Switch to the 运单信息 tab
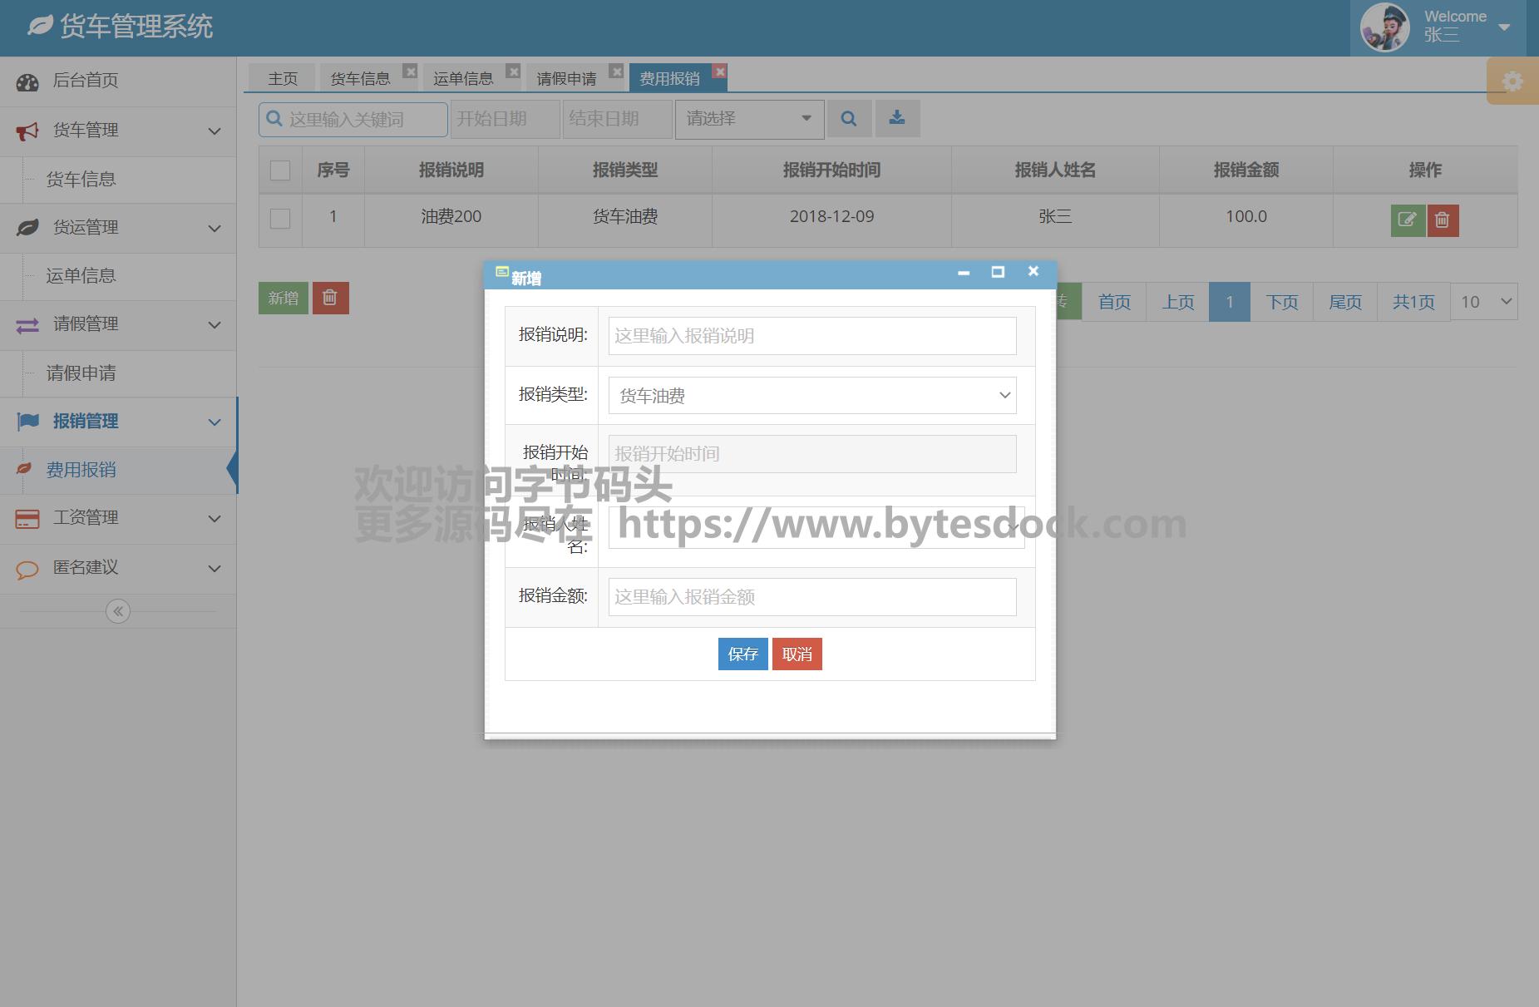This screenshot has height=1007, width=1539. coord(463,78)
